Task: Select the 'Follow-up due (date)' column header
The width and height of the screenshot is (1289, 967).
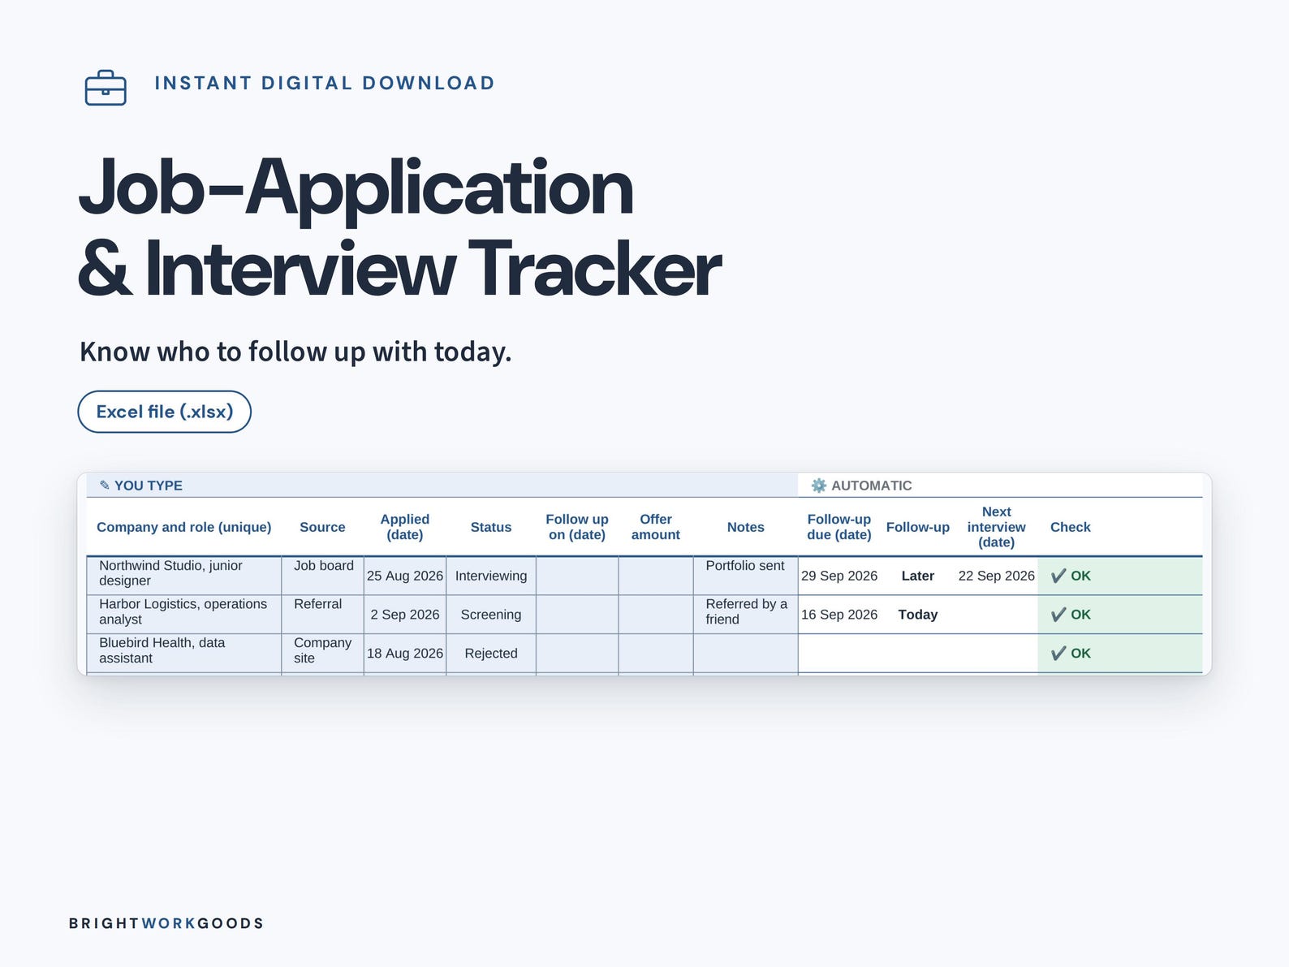Action: pos(839,527)
